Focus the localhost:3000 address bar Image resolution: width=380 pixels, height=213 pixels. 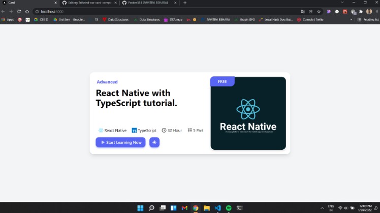pos(167,11)
